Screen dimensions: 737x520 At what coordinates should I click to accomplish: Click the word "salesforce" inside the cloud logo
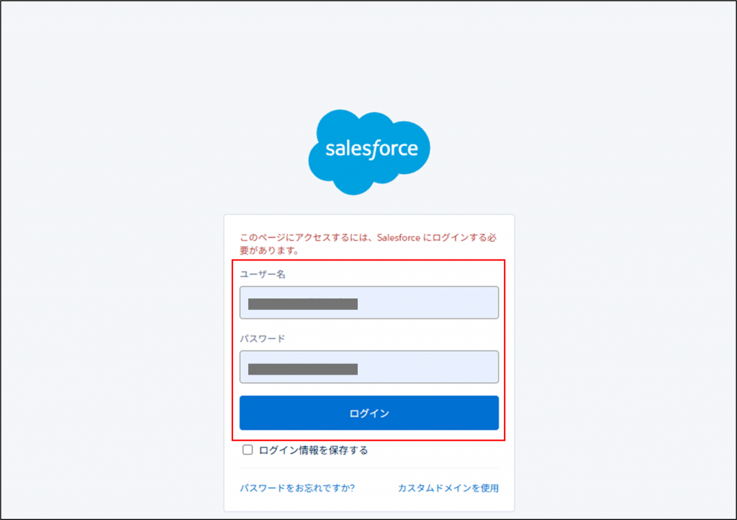pos(371,149)
